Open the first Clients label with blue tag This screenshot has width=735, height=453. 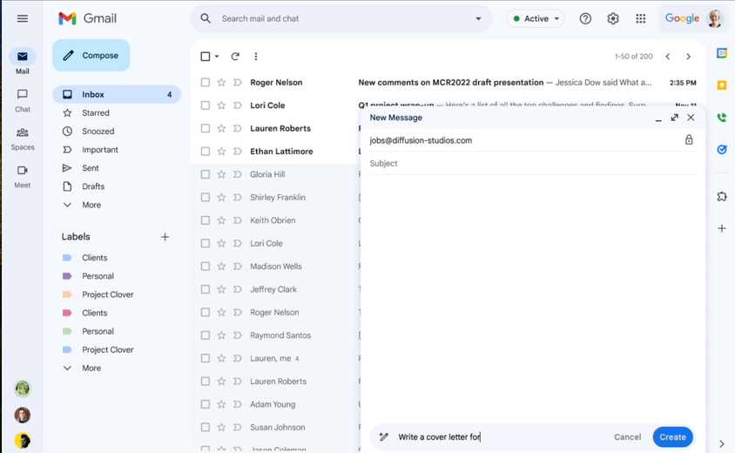94,258
